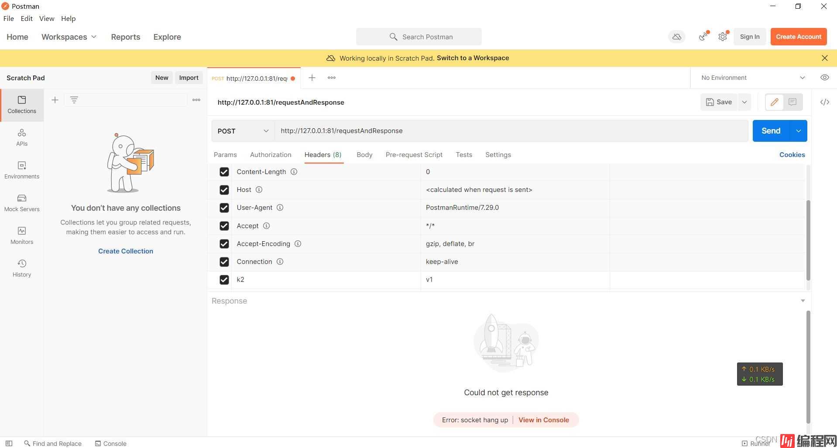
Task: Open the code snippet panel icon
Action: (x=824, y=102)
